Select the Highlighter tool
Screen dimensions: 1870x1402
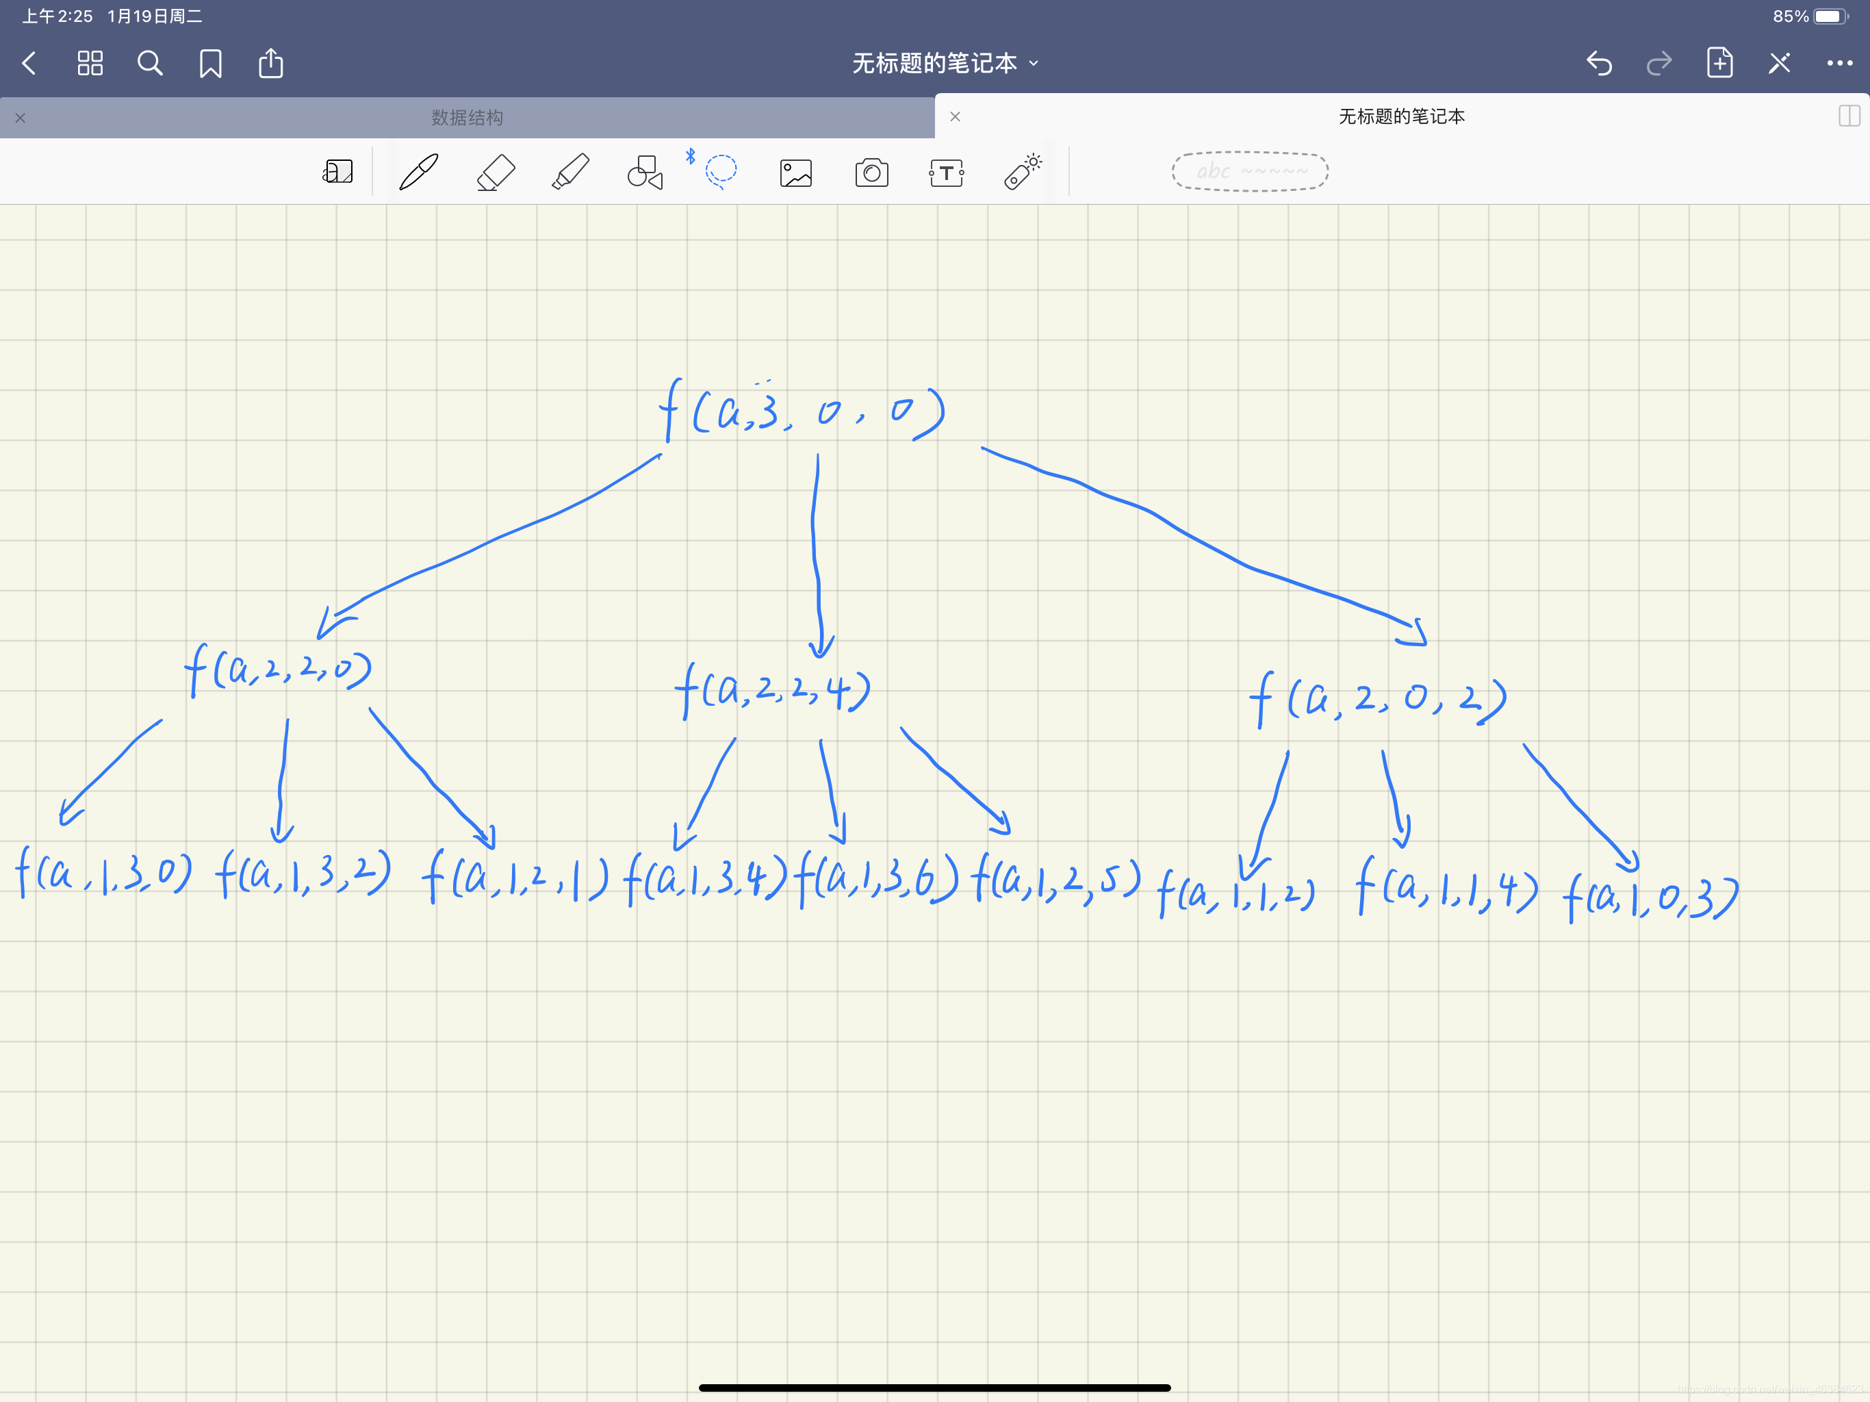[571, 173]
